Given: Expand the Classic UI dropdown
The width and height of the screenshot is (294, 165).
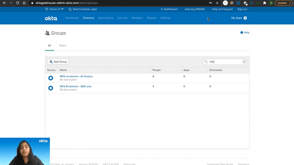Looking at the screenshot, I should coord(54,9).
